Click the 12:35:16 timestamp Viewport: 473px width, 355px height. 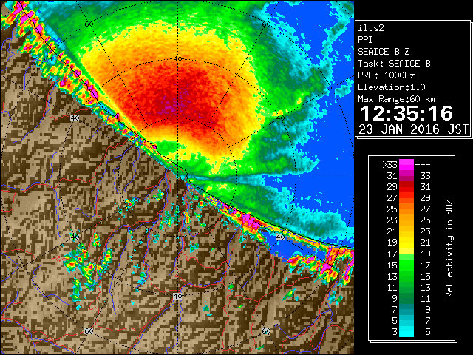pos(406,113)
